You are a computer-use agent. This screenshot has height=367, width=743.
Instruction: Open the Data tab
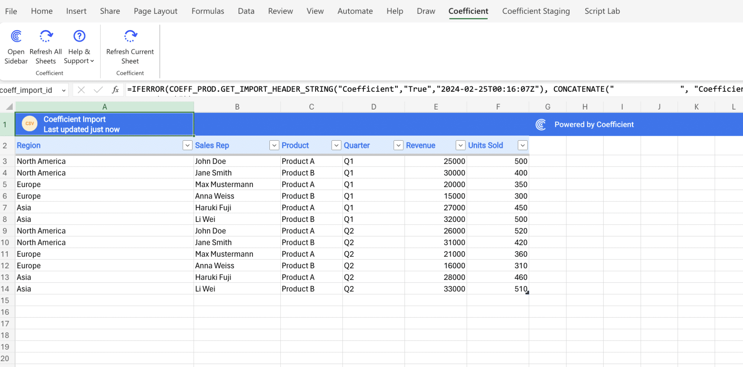pyautogui.click(x=246, y=11)
